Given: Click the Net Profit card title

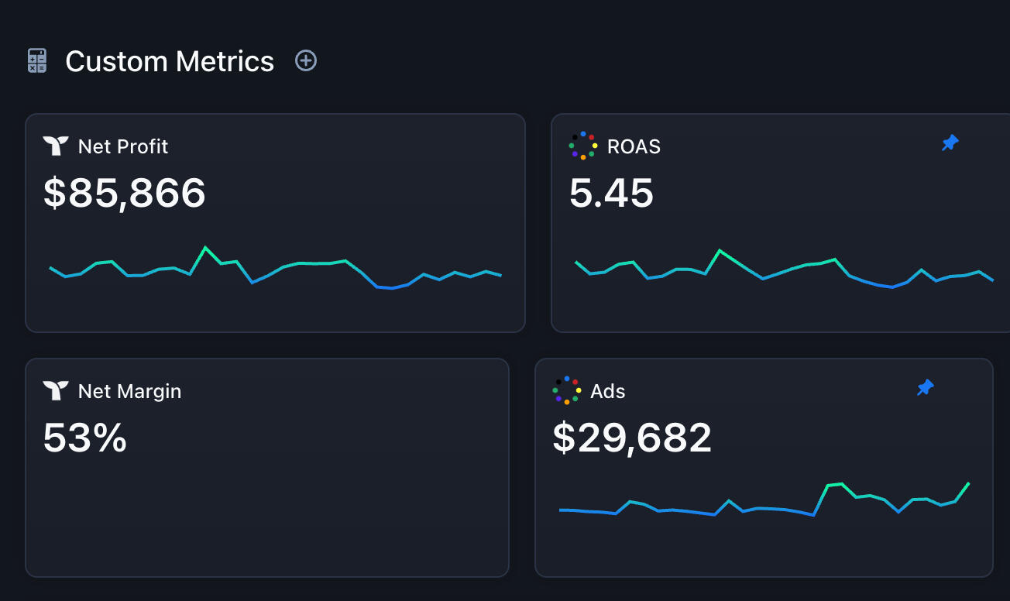Looking at the screenshot, I should (x=123, y=146).
